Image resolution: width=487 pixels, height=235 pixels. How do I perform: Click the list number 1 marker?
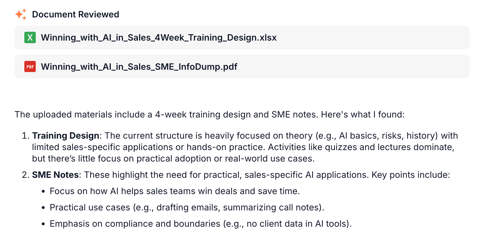click(x=26, y=136)
